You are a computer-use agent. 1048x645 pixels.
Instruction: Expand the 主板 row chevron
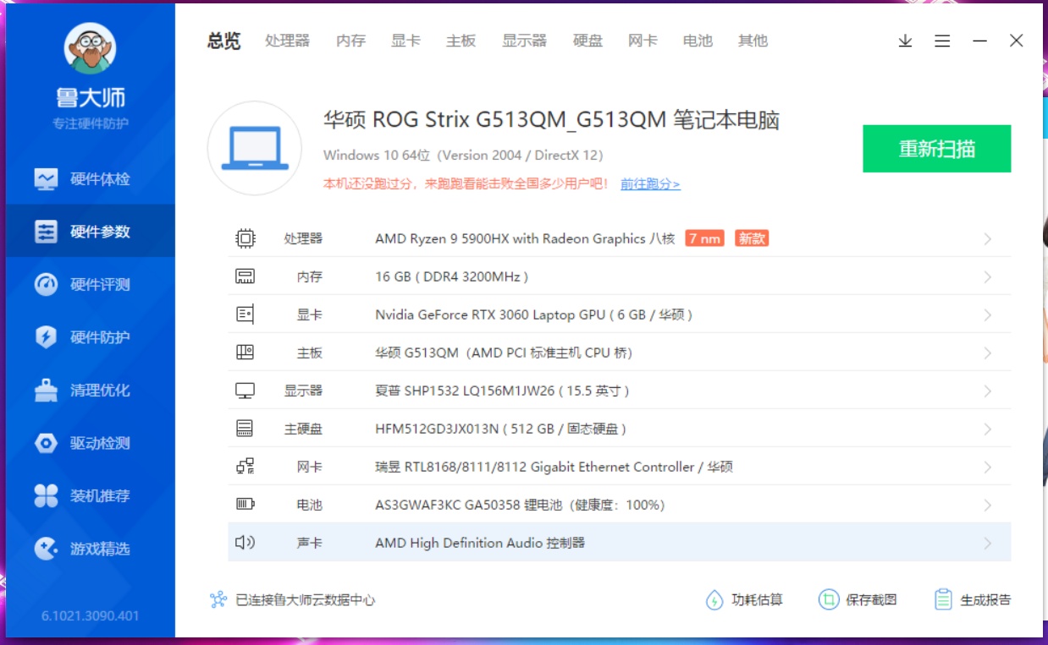(987, 353)
